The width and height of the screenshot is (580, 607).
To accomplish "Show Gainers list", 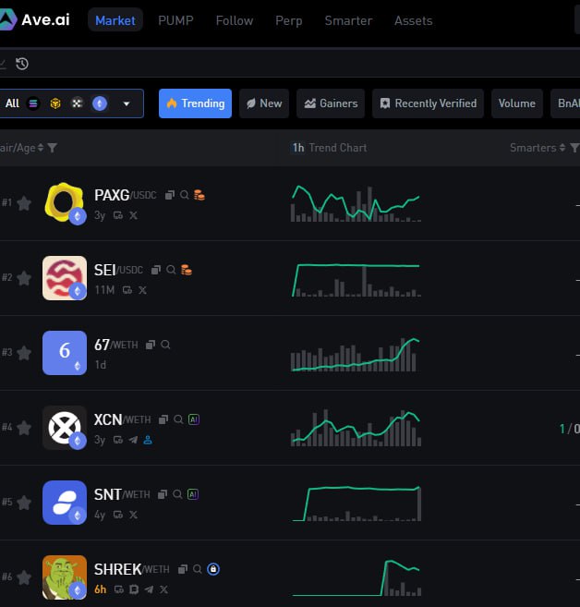I will [331, 103].
